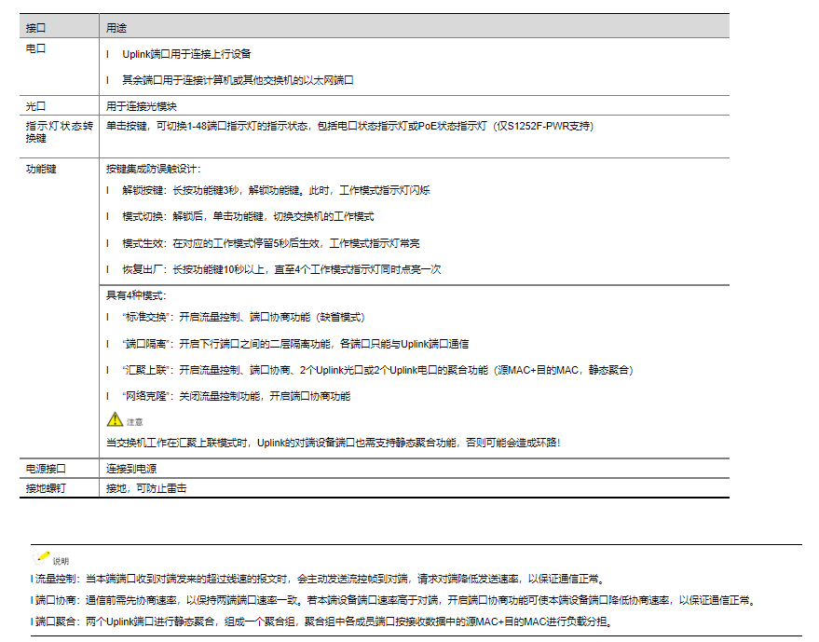Click the 流量控制 note line
Viewport: 819px width, 642px height.
tap(320, 579)
